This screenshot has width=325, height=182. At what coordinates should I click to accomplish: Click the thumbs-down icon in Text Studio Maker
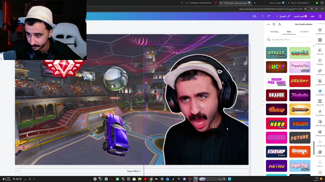pos(274,24)
